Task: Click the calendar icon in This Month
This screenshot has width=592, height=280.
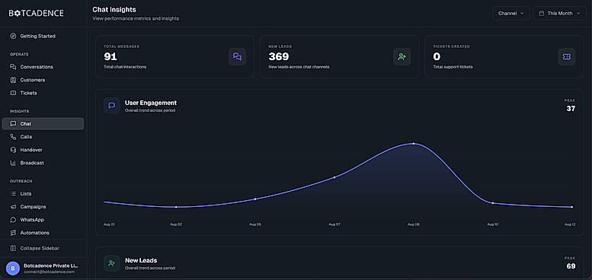Action: click(542, 13)
